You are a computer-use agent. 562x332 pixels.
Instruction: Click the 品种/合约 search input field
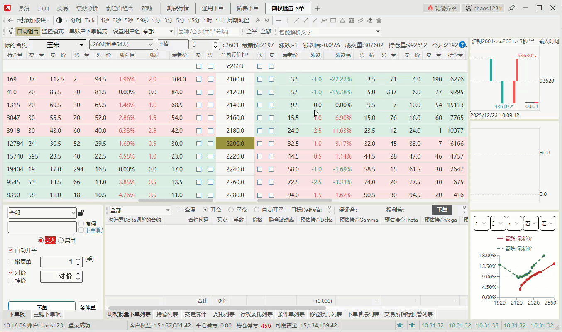point(208,32)
